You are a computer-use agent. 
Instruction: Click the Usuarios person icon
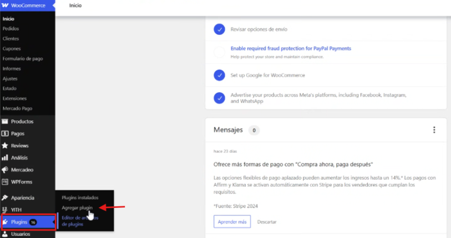tap(5, 234)
